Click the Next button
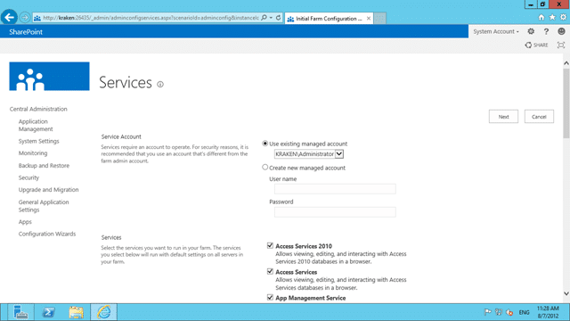Viewport: 570px width, 321px height. click(503, 117)
